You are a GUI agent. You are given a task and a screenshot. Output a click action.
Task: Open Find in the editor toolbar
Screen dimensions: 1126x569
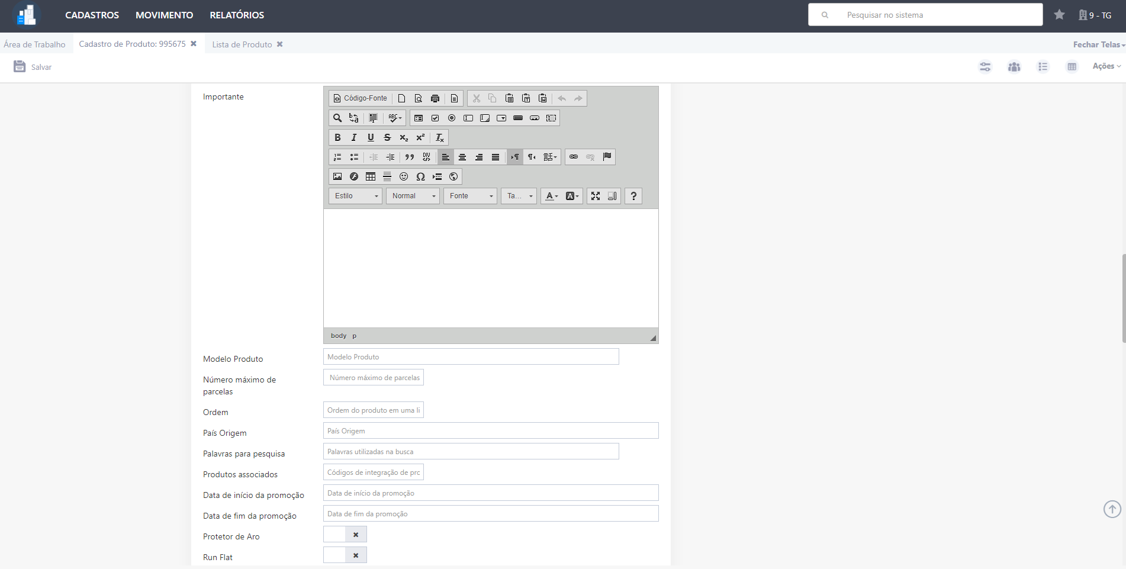[337, 118]
